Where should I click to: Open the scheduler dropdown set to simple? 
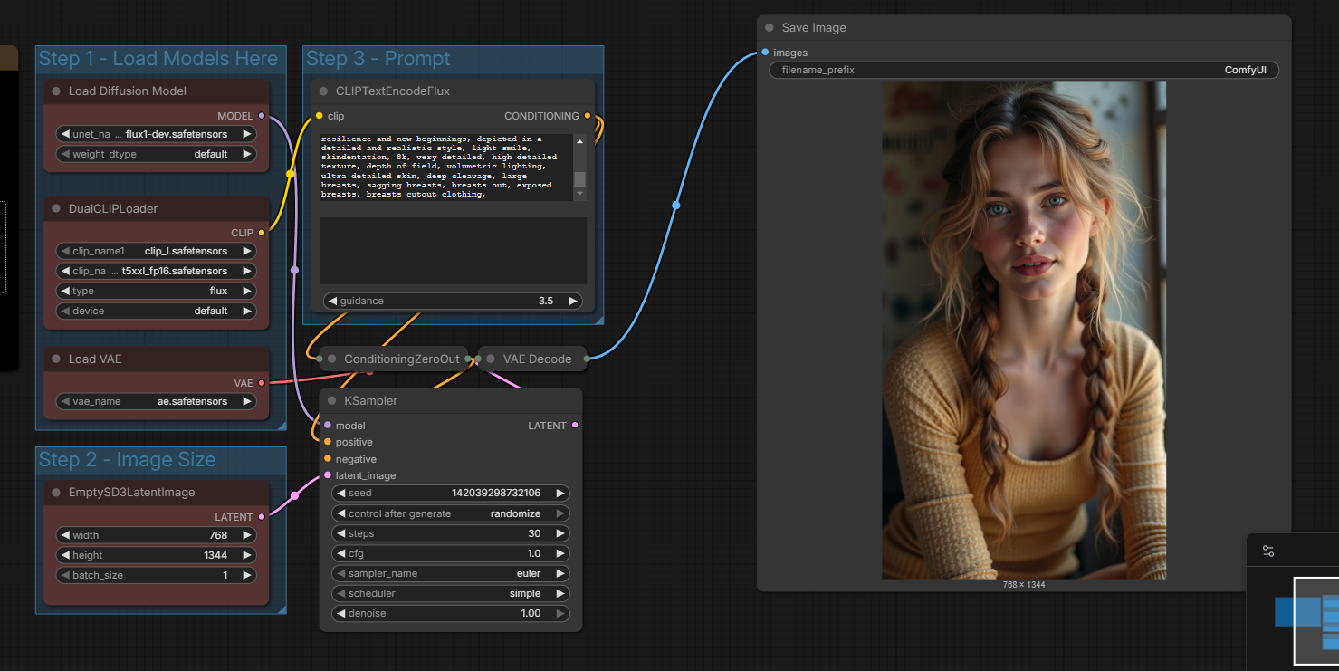tap(450, 593)
